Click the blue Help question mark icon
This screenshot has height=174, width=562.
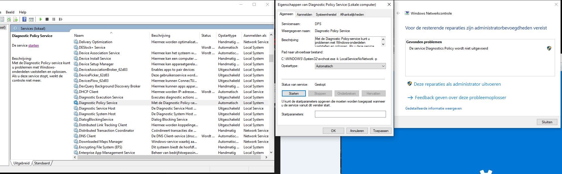(x=25, y=19)
